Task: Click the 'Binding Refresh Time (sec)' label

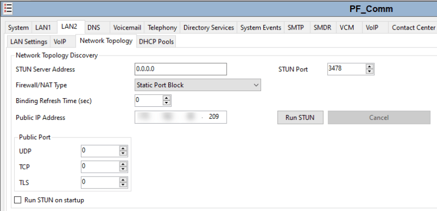Action: coord(54,101)
